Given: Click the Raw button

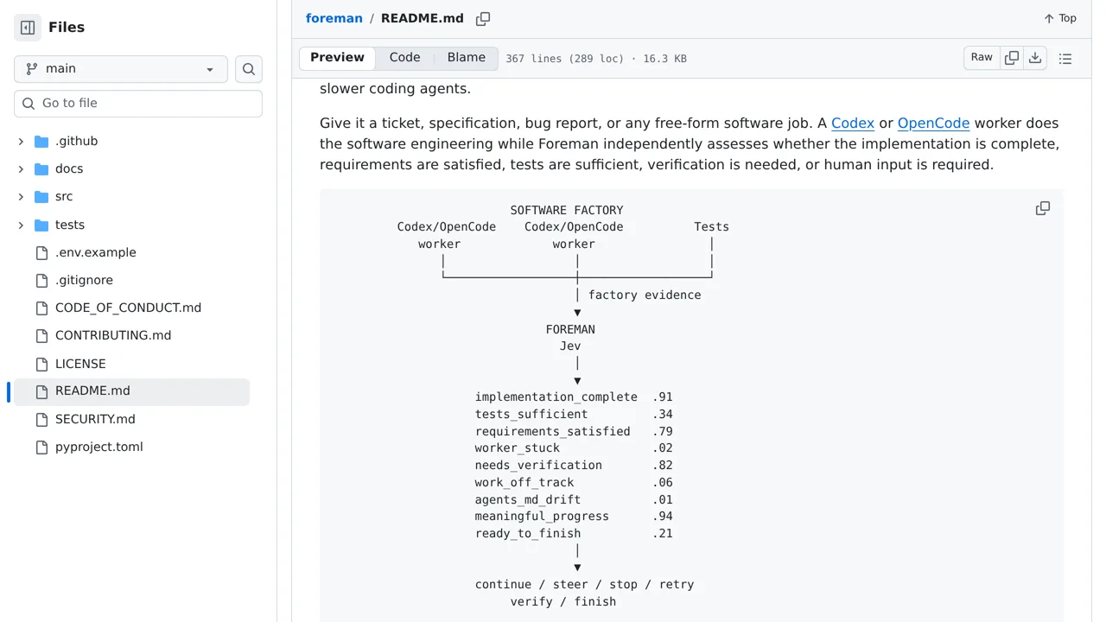Looking at the screenshot, I should 982,58.
